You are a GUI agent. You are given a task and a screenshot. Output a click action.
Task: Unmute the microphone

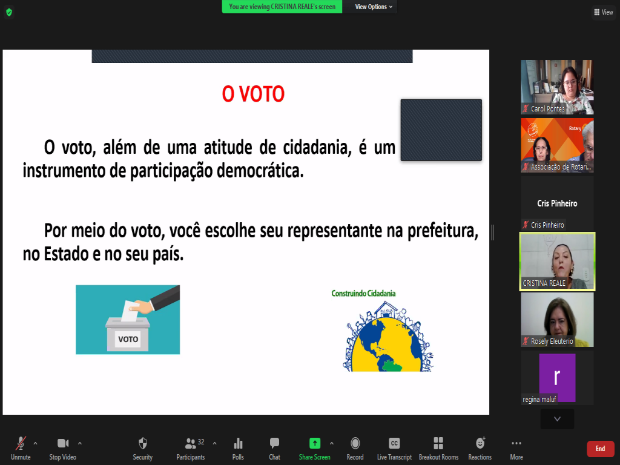(21, 447)
